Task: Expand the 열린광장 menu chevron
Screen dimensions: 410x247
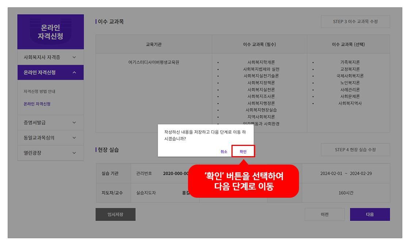Action: 74,153
